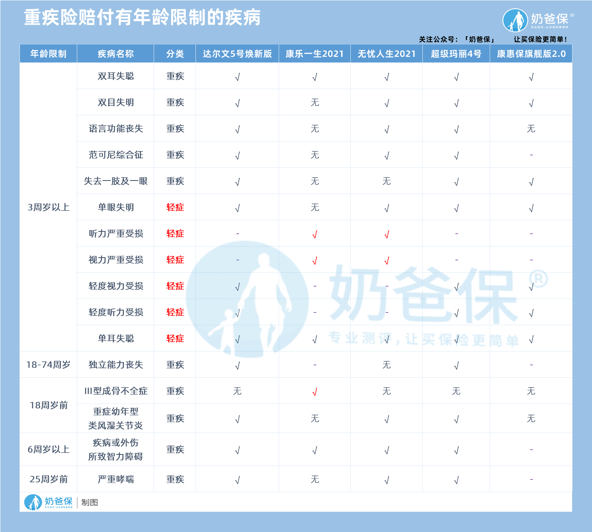This screenshot has height=532, width=592.
Task: Select the 双耳失聪 disease cell
Action: pos(115,76)
